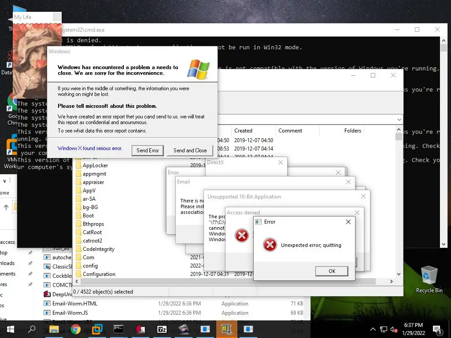
Task: Click the DeepUn file icon in Explorer
Action: pyautogui.click(x=47, y=294)
